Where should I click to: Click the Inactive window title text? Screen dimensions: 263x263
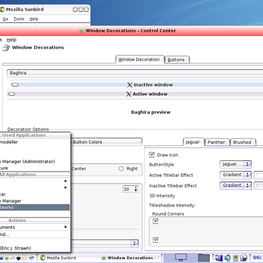(x=153, y=85)
